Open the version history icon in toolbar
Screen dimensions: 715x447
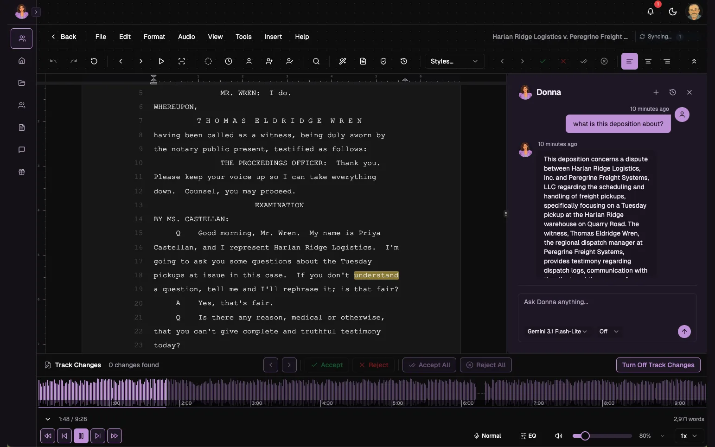404,61
